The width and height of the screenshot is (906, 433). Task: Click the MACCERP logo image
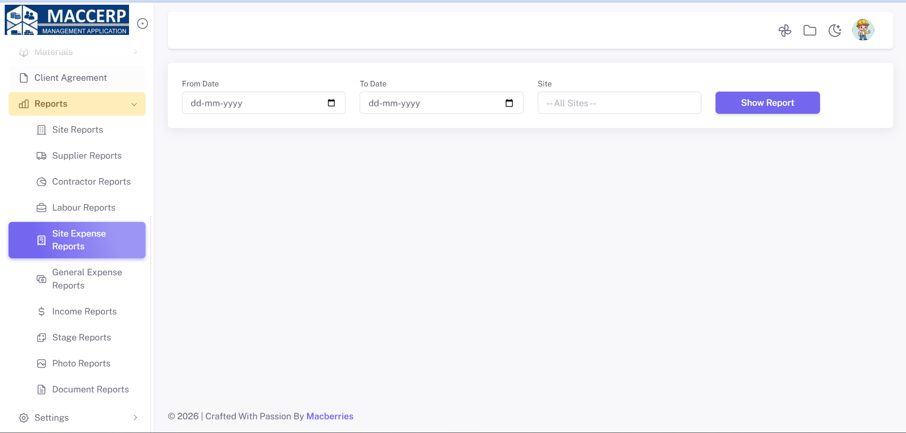pos(67,20)
